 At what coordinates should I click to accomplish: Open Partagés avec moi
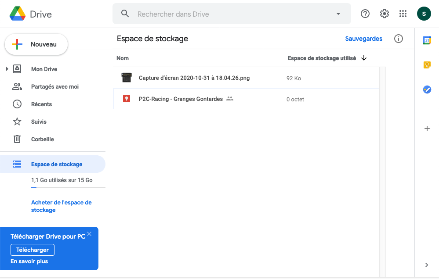click(x=55, y=87)
